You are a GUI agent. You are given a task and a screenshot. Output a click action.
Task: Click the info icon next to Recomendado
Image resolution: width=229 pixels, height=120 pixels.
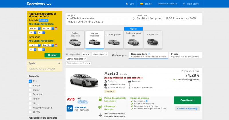[149, 54]
